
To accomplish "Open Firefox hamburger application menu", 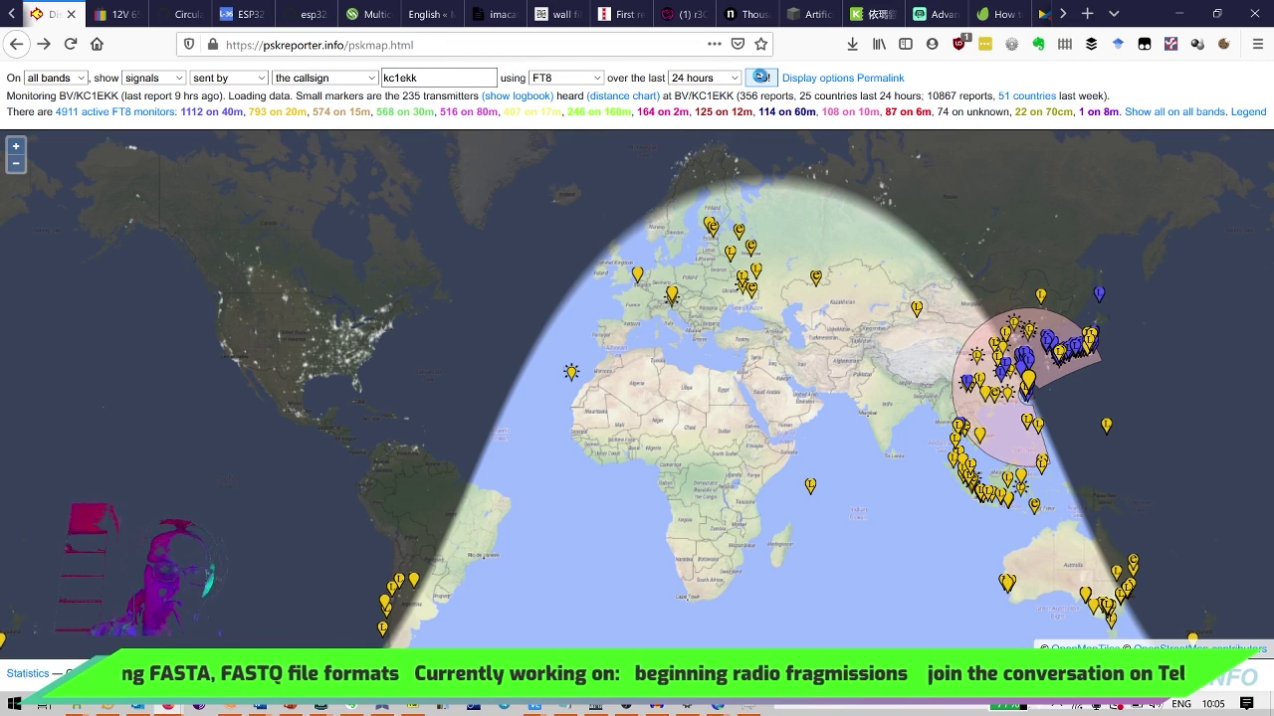I will [x=1257, y=44].
